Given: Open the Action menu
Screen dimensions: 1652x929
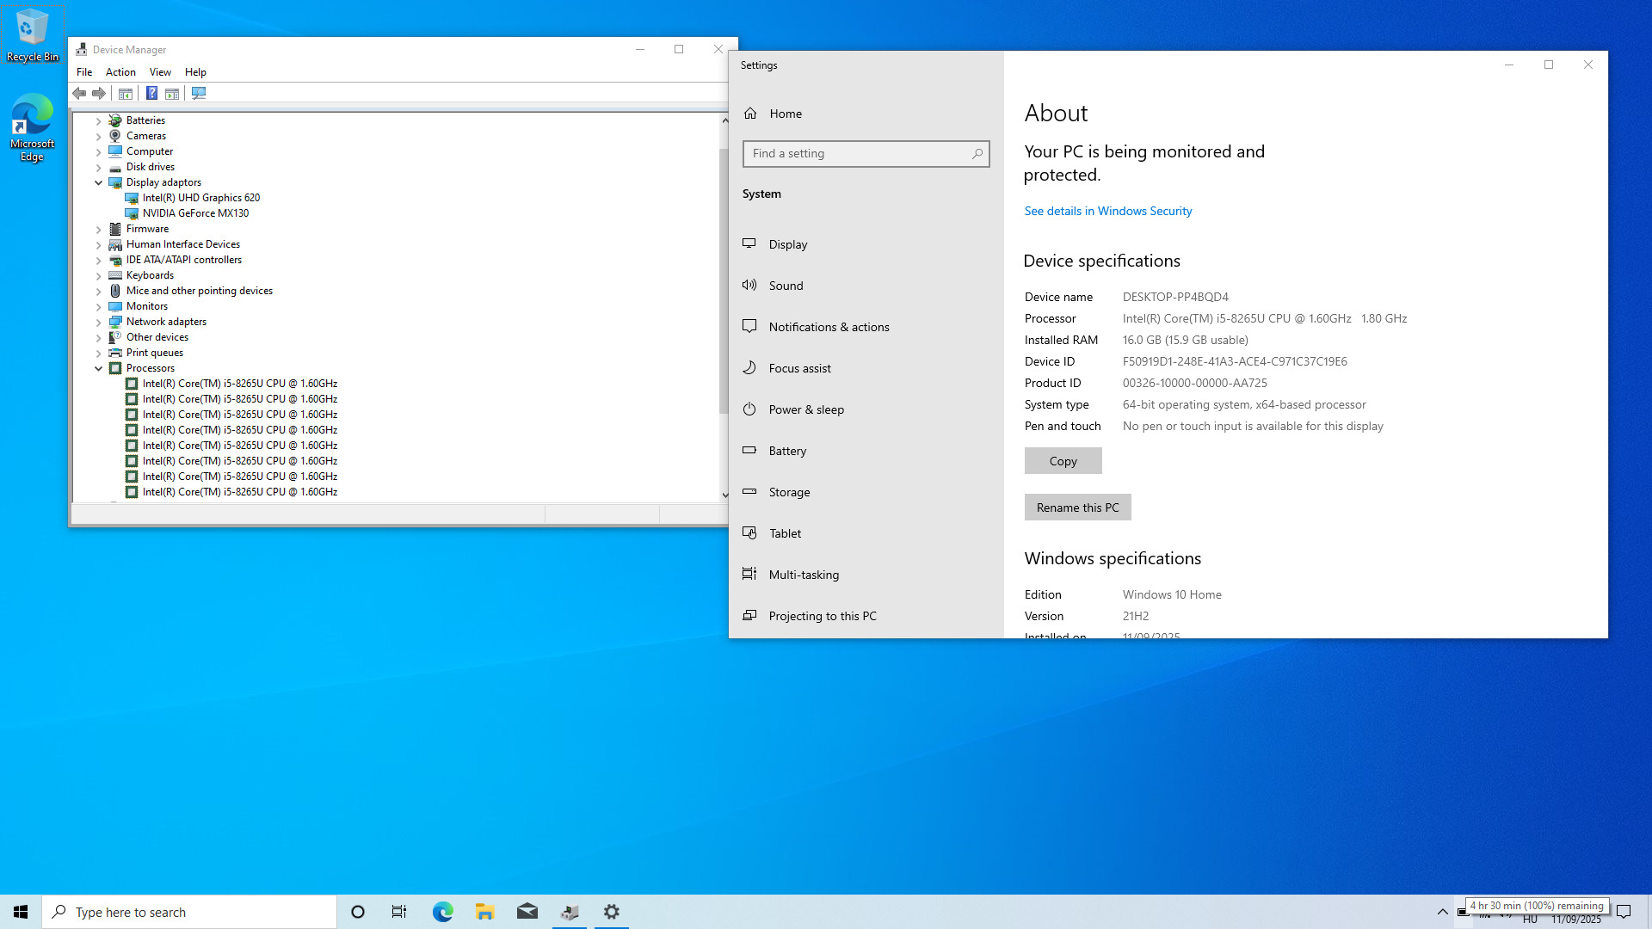Looking at the screenshot, I should [x=120, y=72].
